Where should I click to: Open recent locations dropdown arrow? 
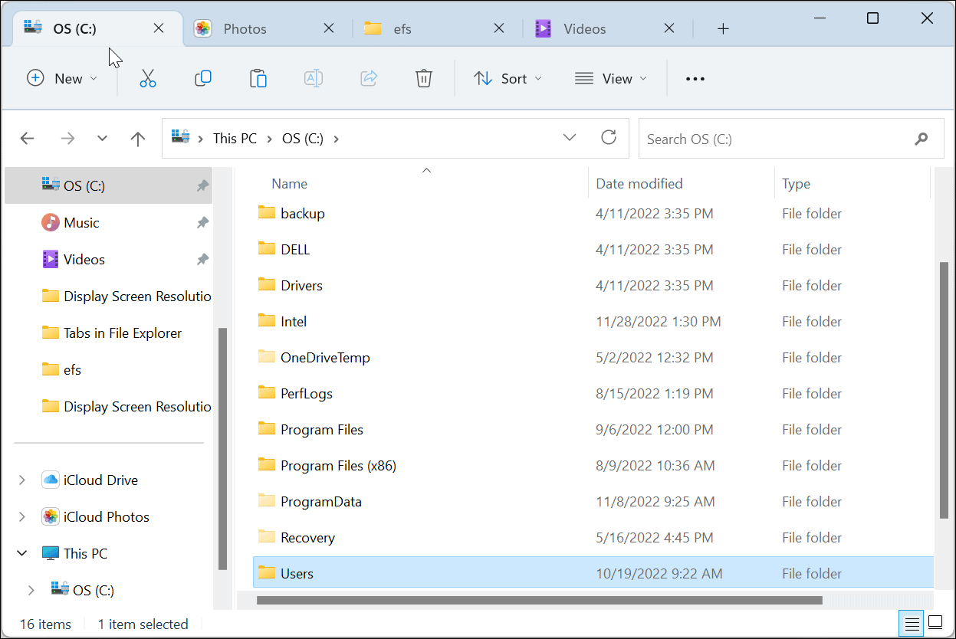(103, 139)
